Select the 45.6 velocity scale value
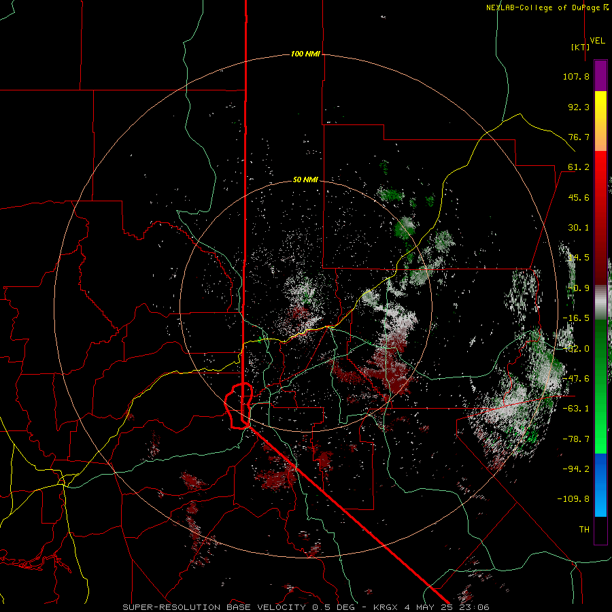The width and height of the screenshot is (612, 612). [x=579, y=197]
